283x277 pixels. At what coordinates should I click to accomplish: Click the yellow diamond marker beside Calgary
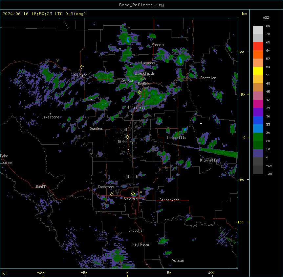tap(133, 194)
